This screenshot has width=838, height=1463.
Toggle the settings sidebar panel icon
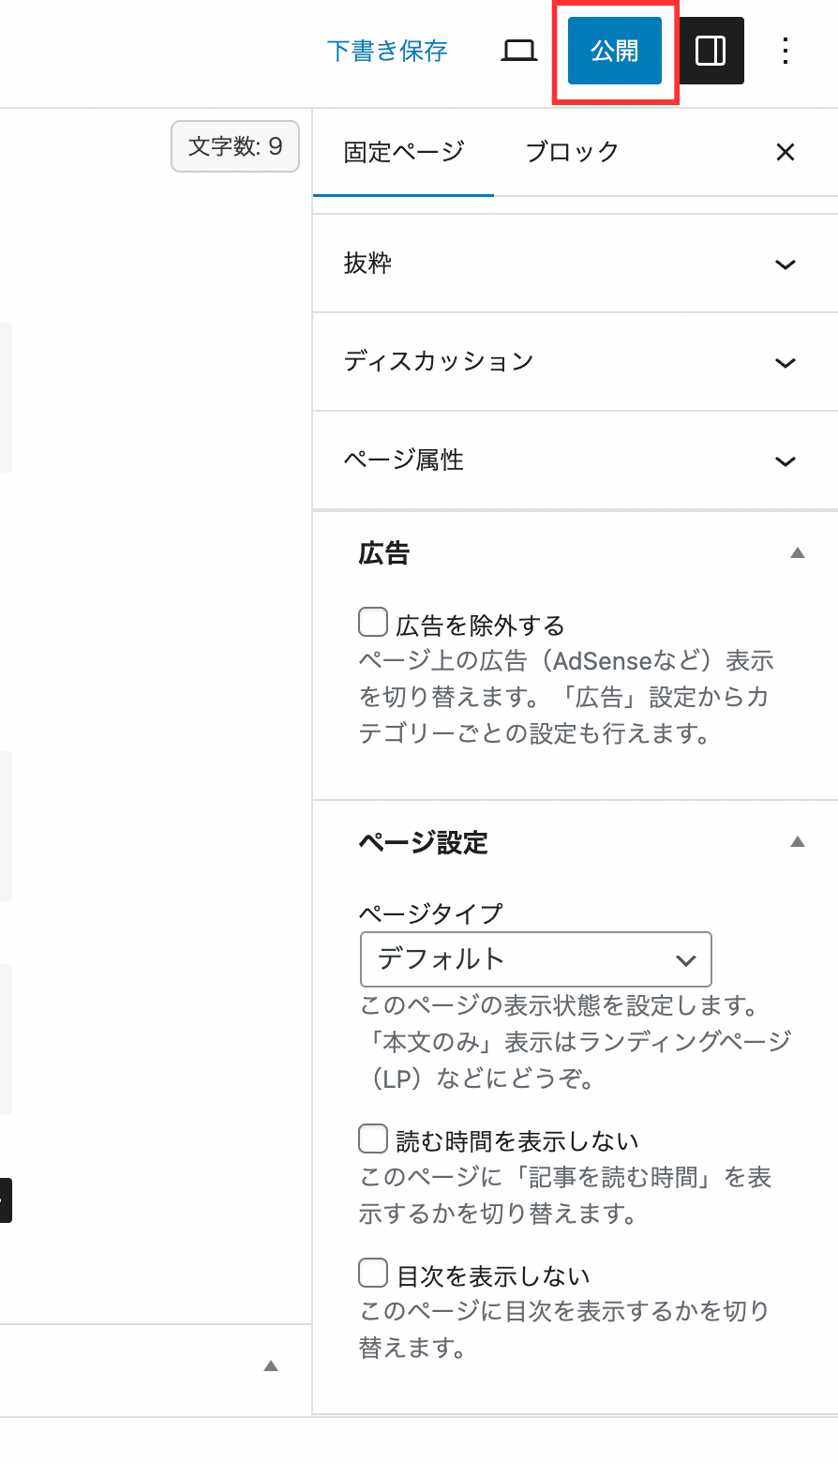pyautogui.click(x=711, y=51)
